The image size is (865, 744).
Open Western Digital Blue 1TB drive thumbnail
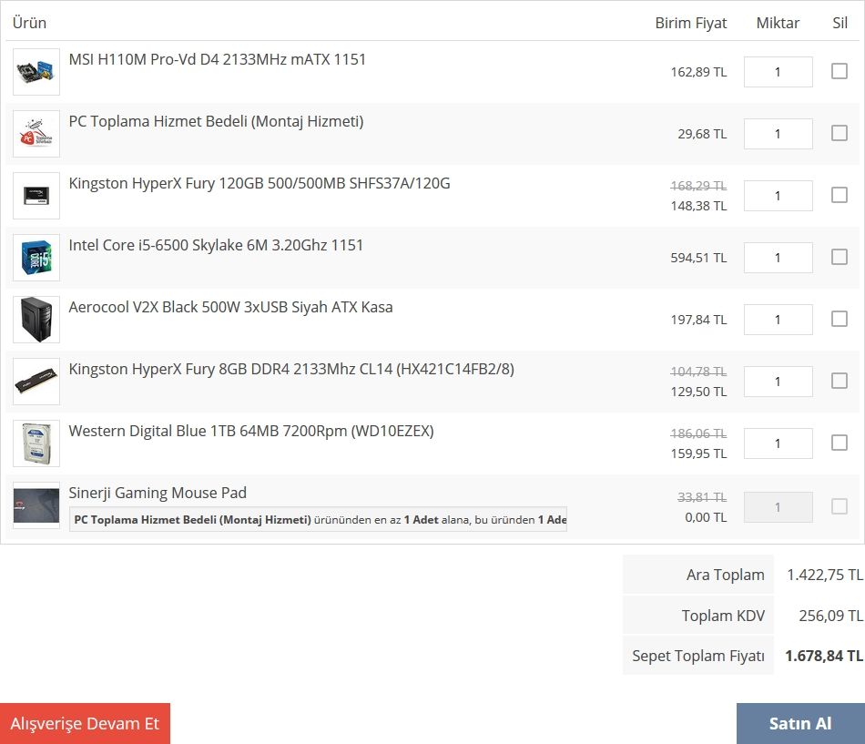point(36,443)
